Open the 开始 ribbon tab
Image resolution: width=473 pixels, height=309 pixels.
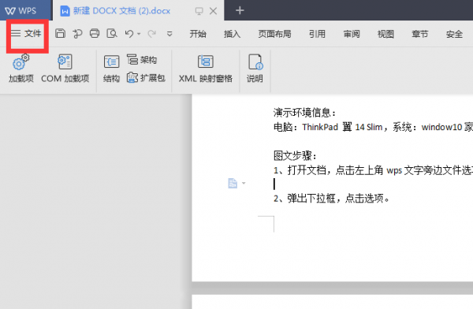[x=198, y=34]
